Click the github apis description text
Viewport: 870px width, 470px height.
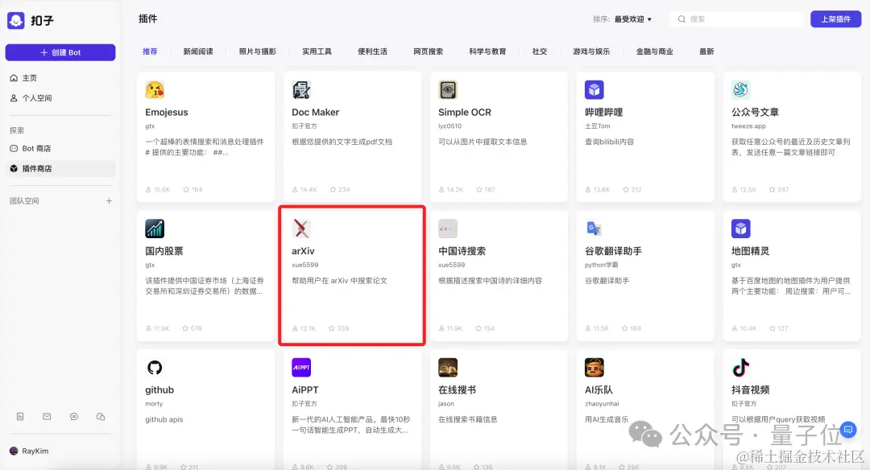tap(164, 419)
